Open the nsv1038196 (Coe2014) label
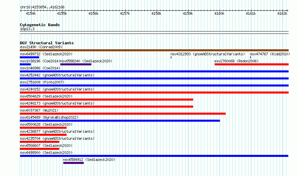 pyautogui.click(x=40, y=61)
